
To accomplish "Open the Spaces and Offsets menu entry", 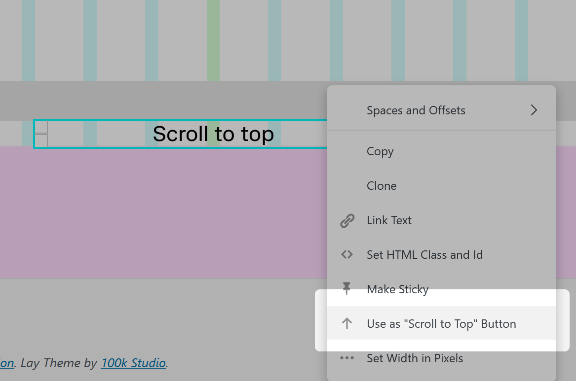I will [x=416, y=110].
